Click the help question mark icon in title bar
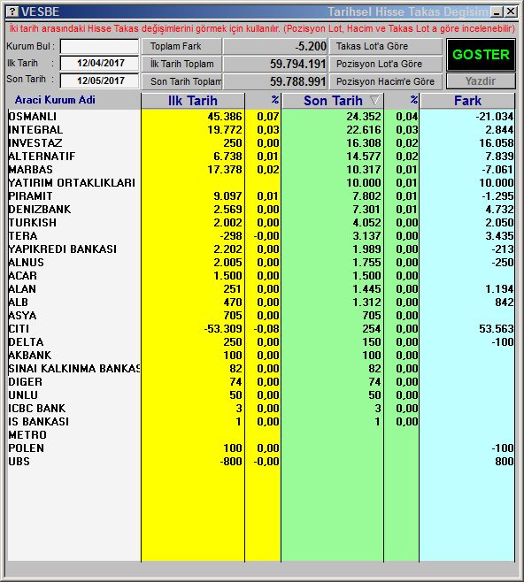 pyautogui.click(x=12, y=11)
